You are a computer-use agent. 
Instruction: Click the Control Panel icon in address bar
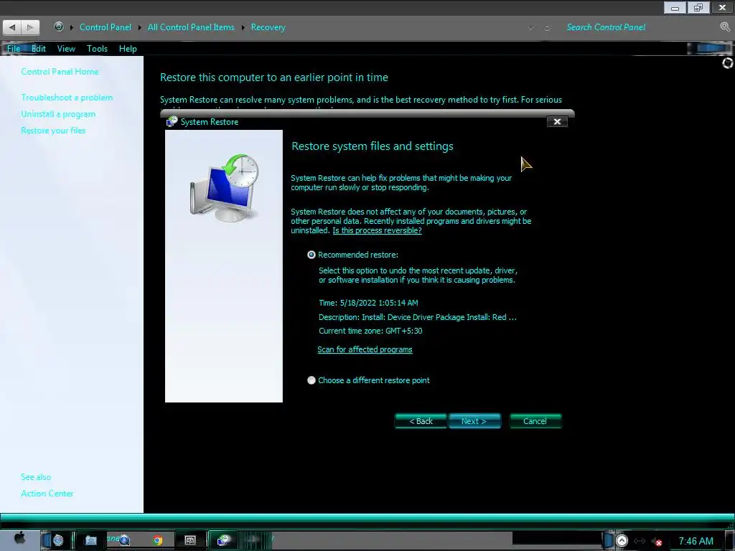pos(59,27)
